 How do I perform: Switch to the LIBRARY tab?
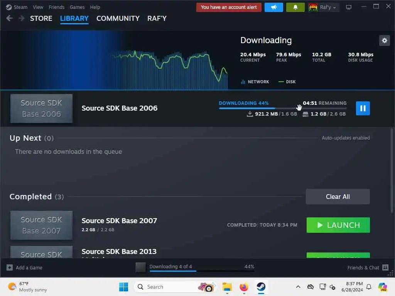tap(74, 18)
